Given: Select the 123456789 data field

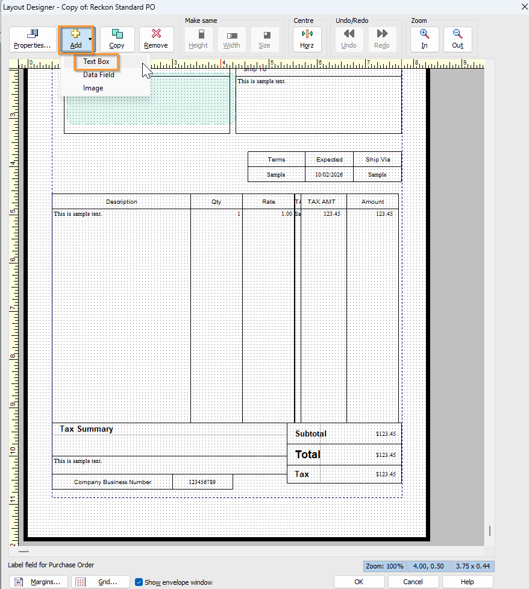Looking at the screenshot, I should (202, 482).
